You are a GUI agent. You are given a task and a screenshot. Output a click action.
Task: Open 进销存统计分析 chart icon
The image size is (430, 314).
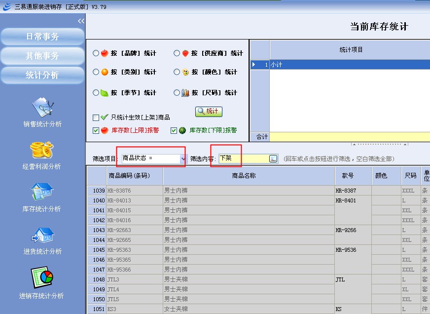coord(42,277)
